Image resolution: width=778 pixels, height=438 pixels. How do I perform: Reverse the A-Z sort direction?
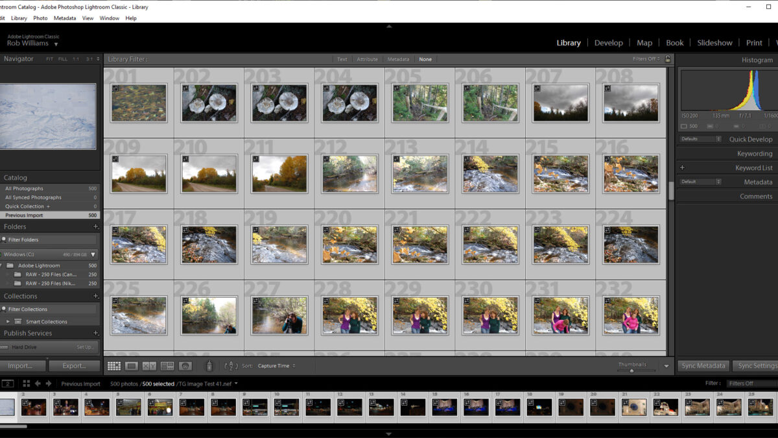point(231,366)
